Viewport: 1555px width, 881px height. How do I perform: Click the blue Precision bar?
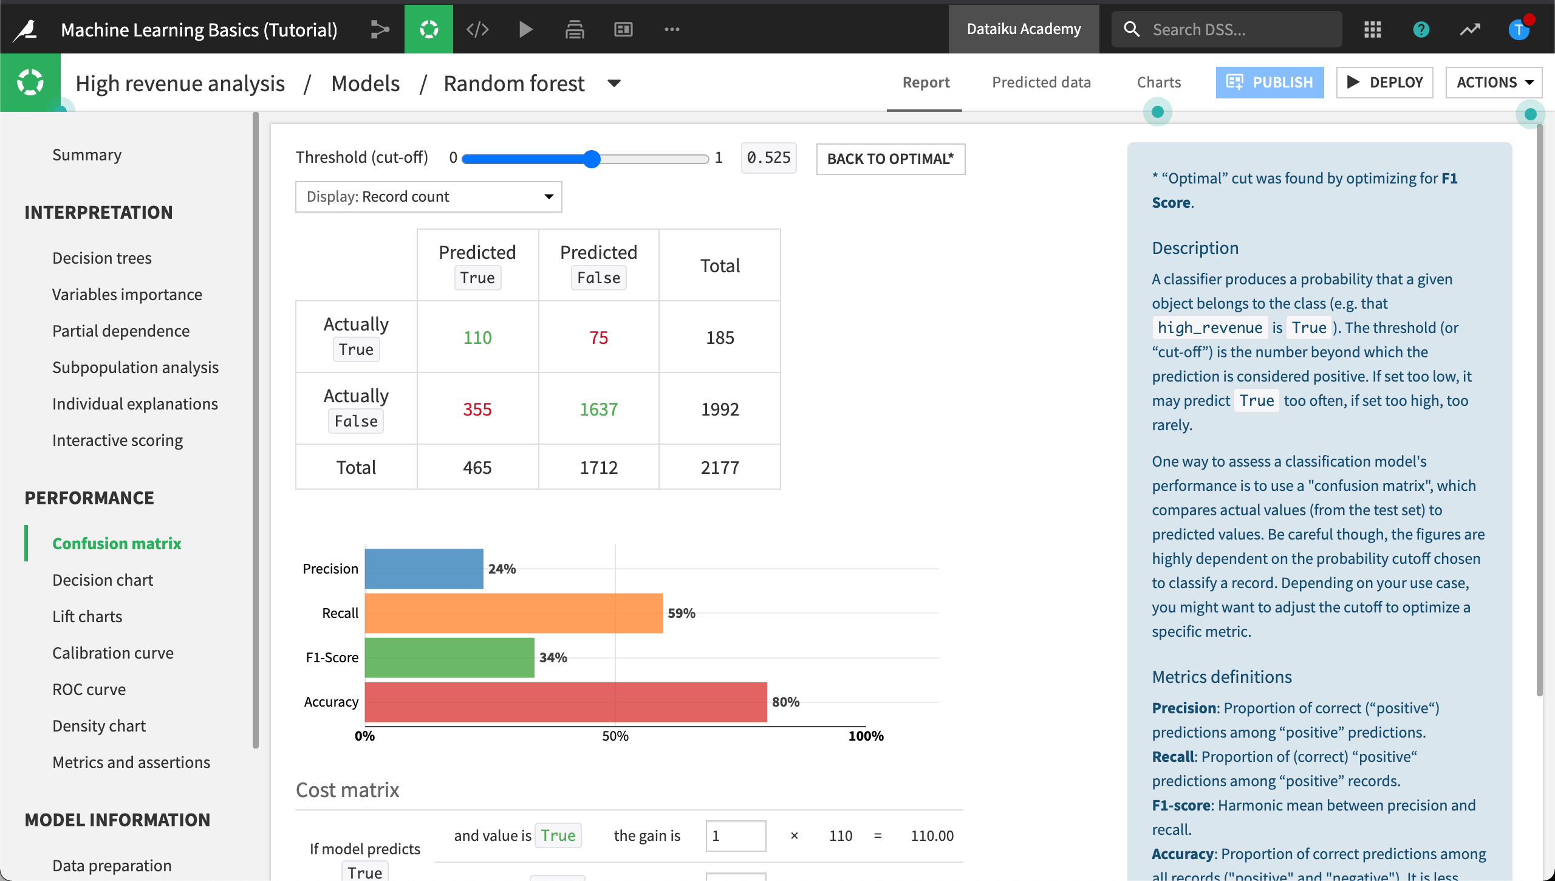coord(424,569)
